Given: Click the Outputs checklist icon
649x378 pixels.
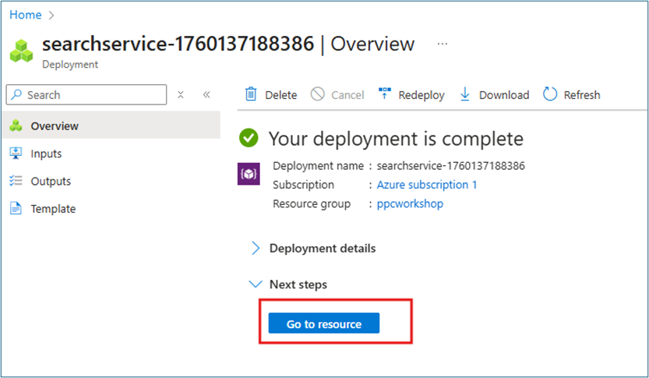Looking at the screenshot, I should 16,181.
